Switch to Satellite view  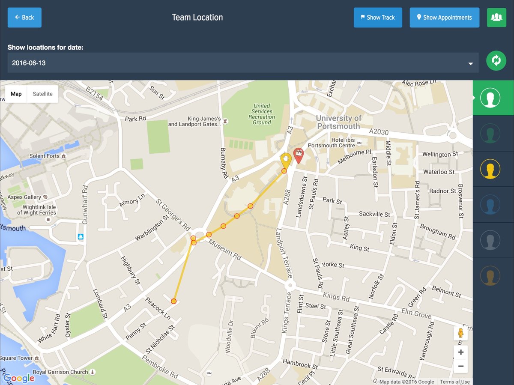pos(42,94)
